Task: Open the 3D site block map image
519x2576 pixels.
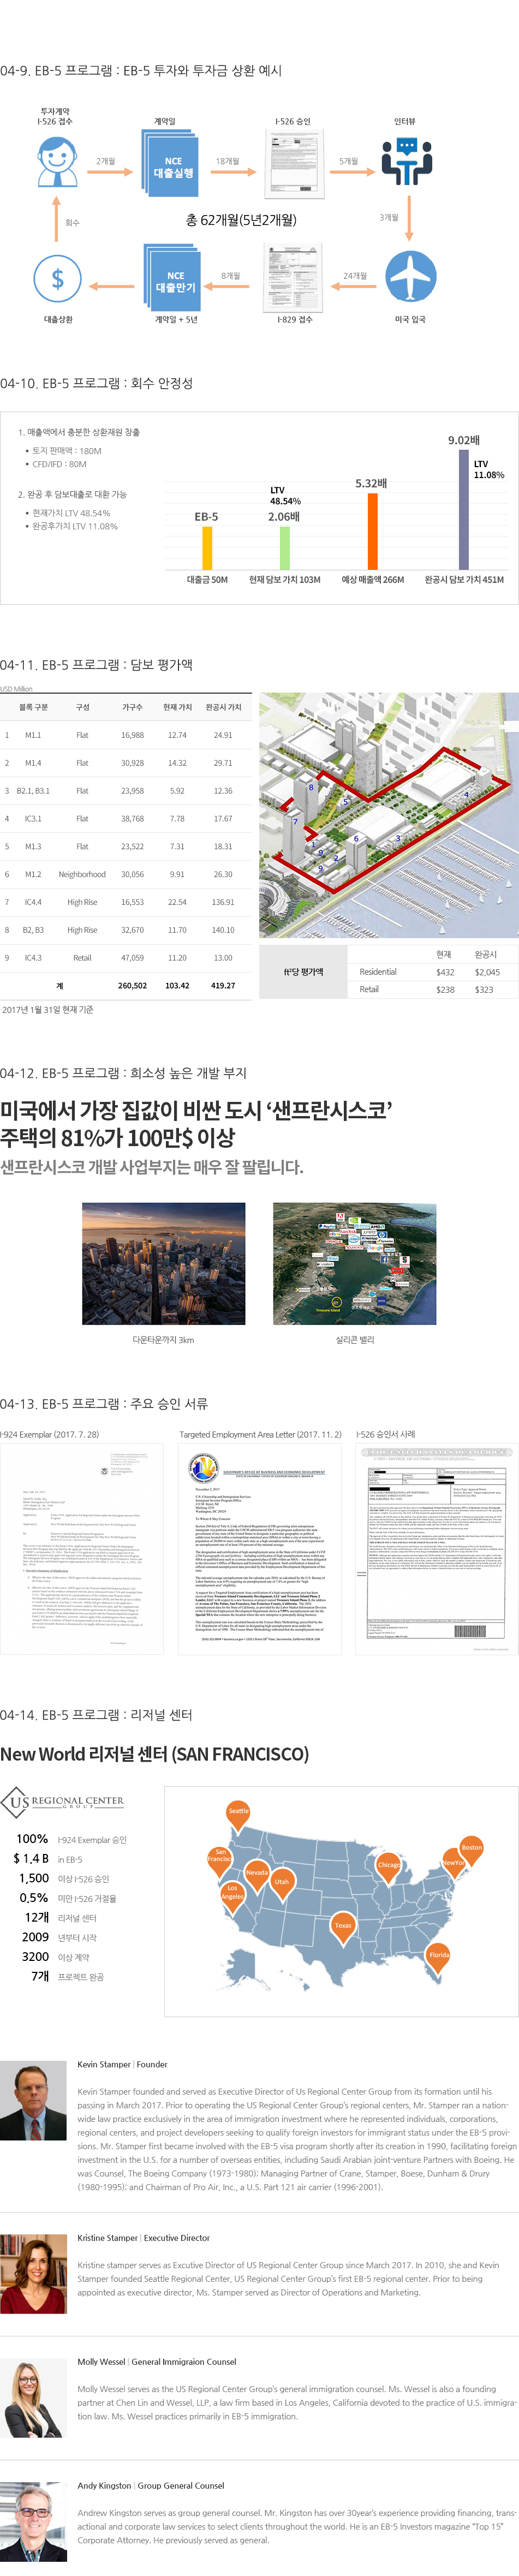Action: 389,815
